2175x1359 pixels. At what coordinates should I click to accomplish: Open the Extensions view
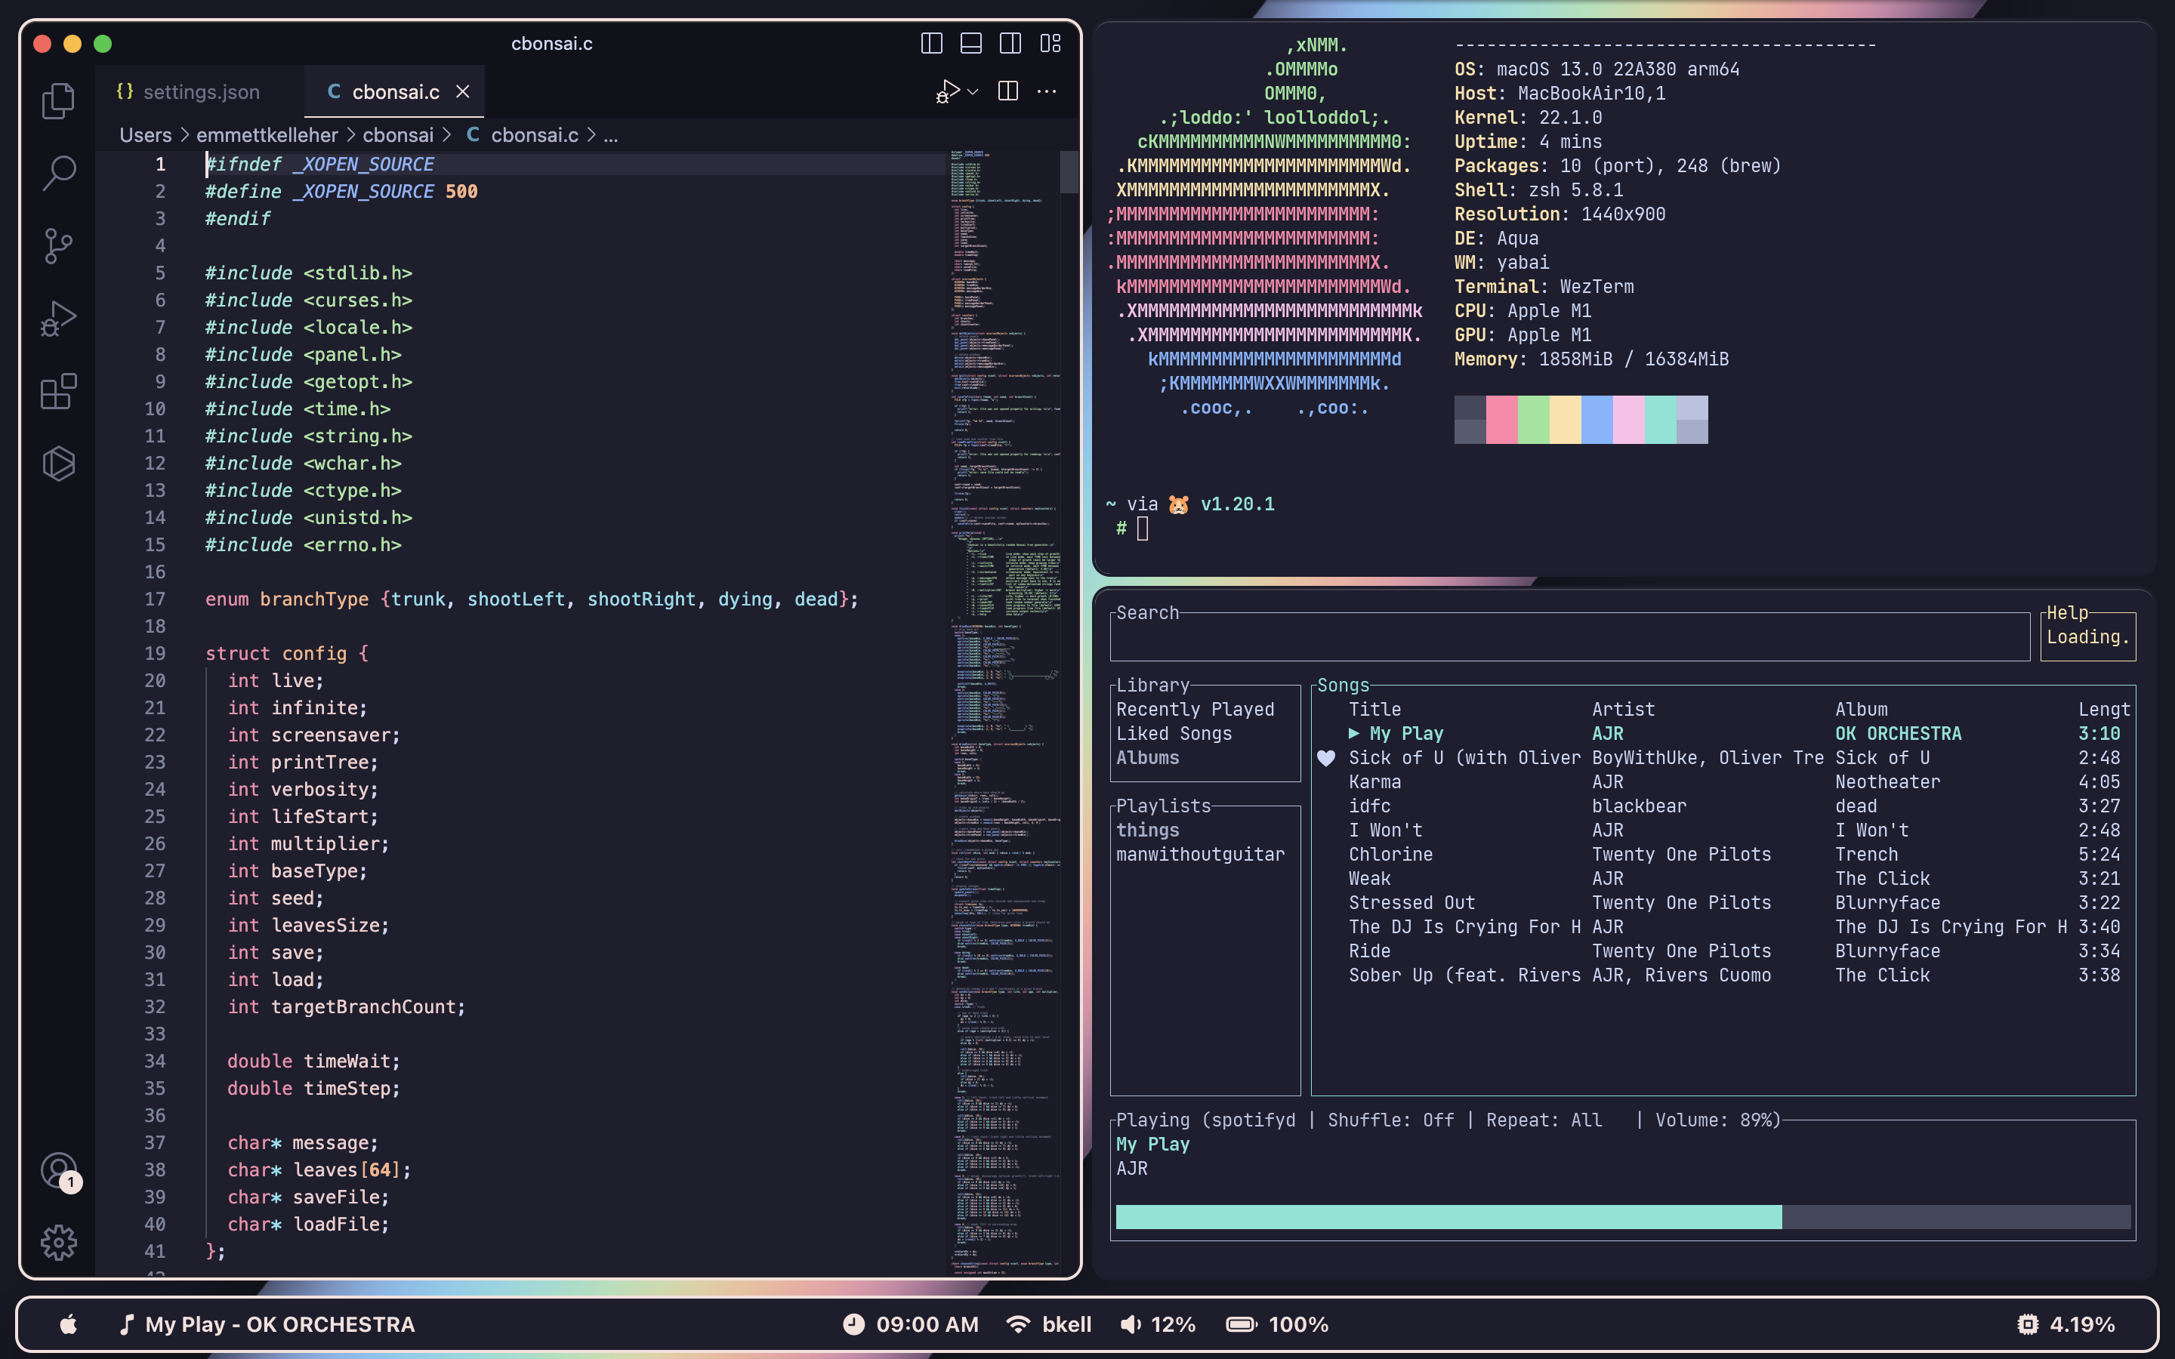(57, 391)
